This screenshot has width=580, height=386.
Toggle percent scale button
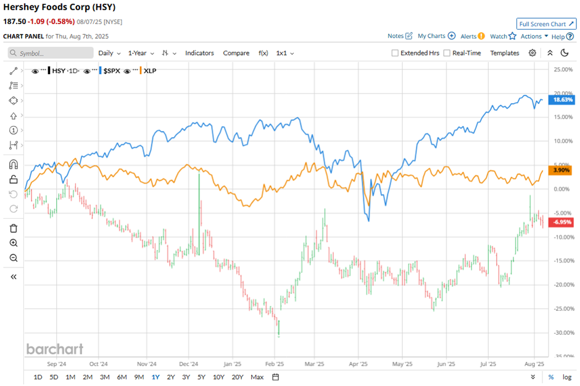coord(551,377)
